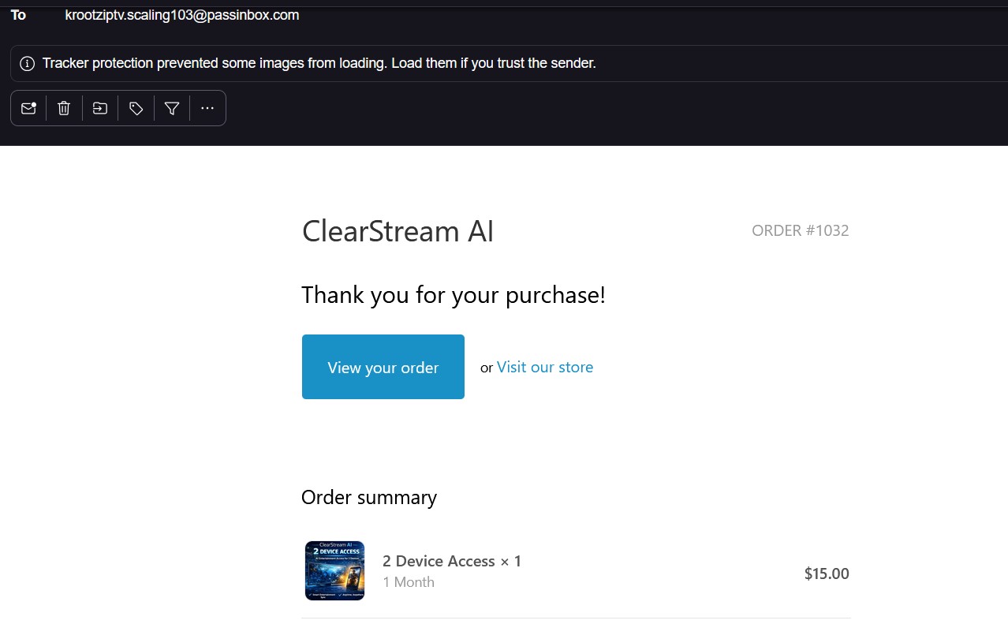Image resolution: width=1008 pixels, height=624 pixels.
Task: Open the filter funnel icon
Action: coord(172,109)
